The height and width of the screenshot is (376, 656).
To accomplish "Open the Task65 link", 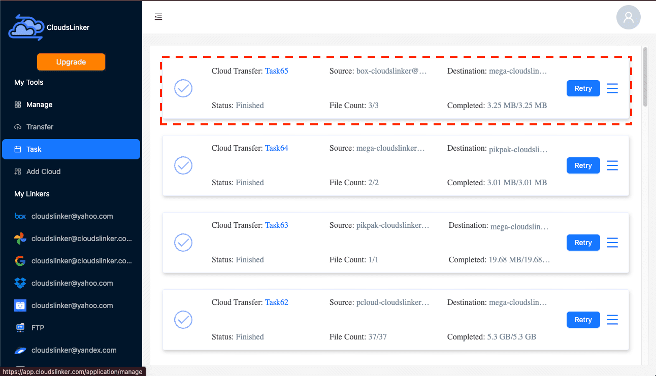I will (x=277, y=71).
